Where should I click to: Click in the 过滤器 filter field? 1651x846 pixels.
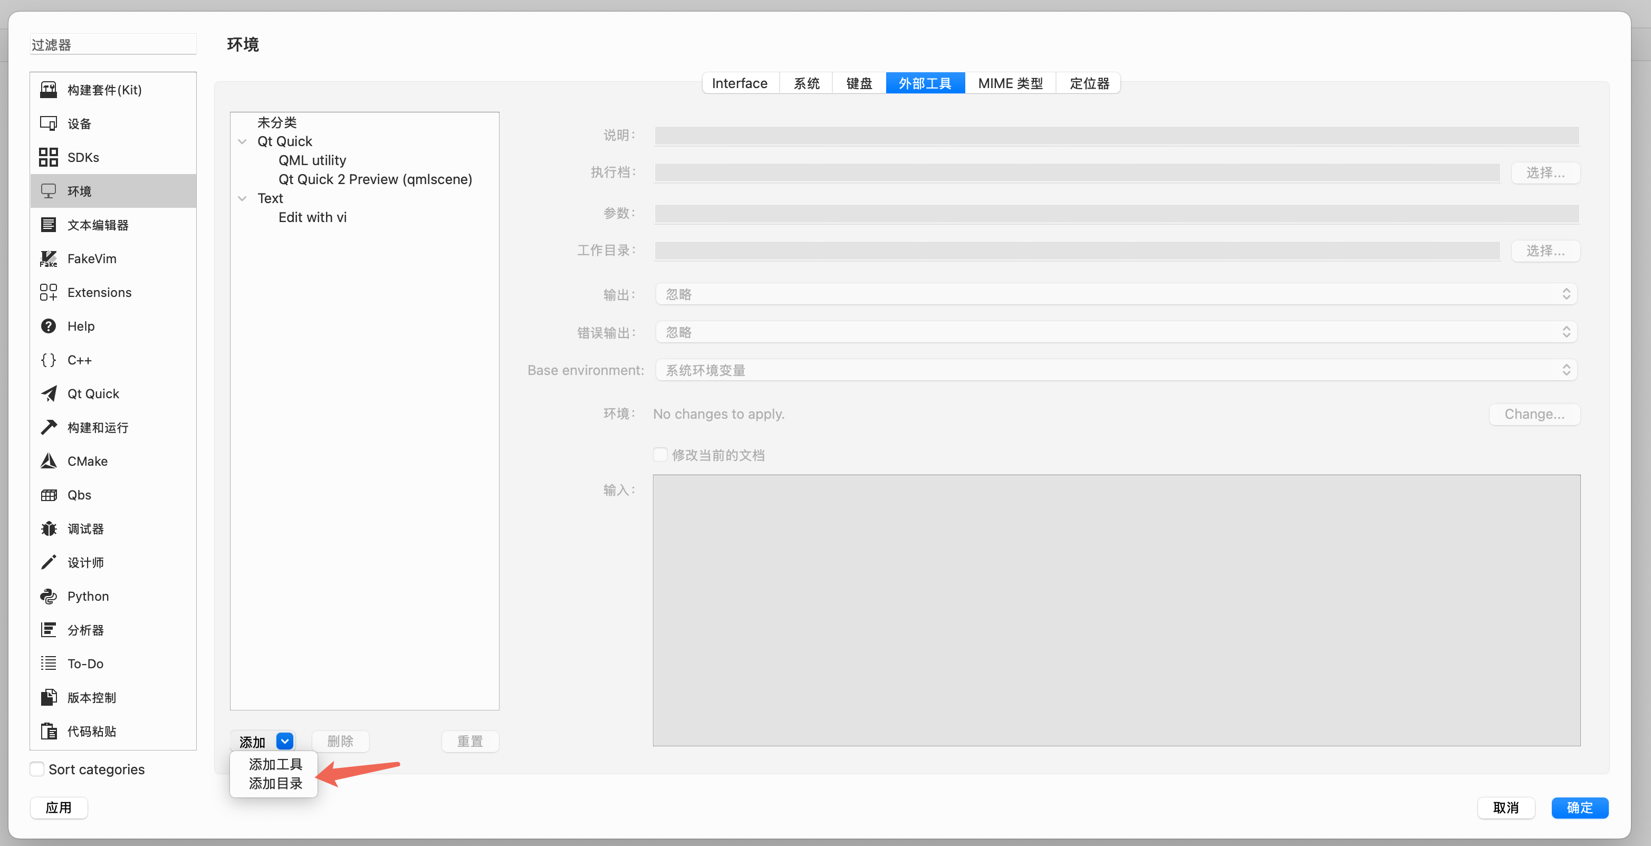pos(113,45)
